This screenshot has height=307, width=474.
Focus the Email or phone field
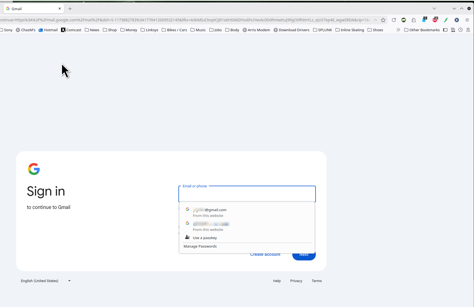click(247, 194)
